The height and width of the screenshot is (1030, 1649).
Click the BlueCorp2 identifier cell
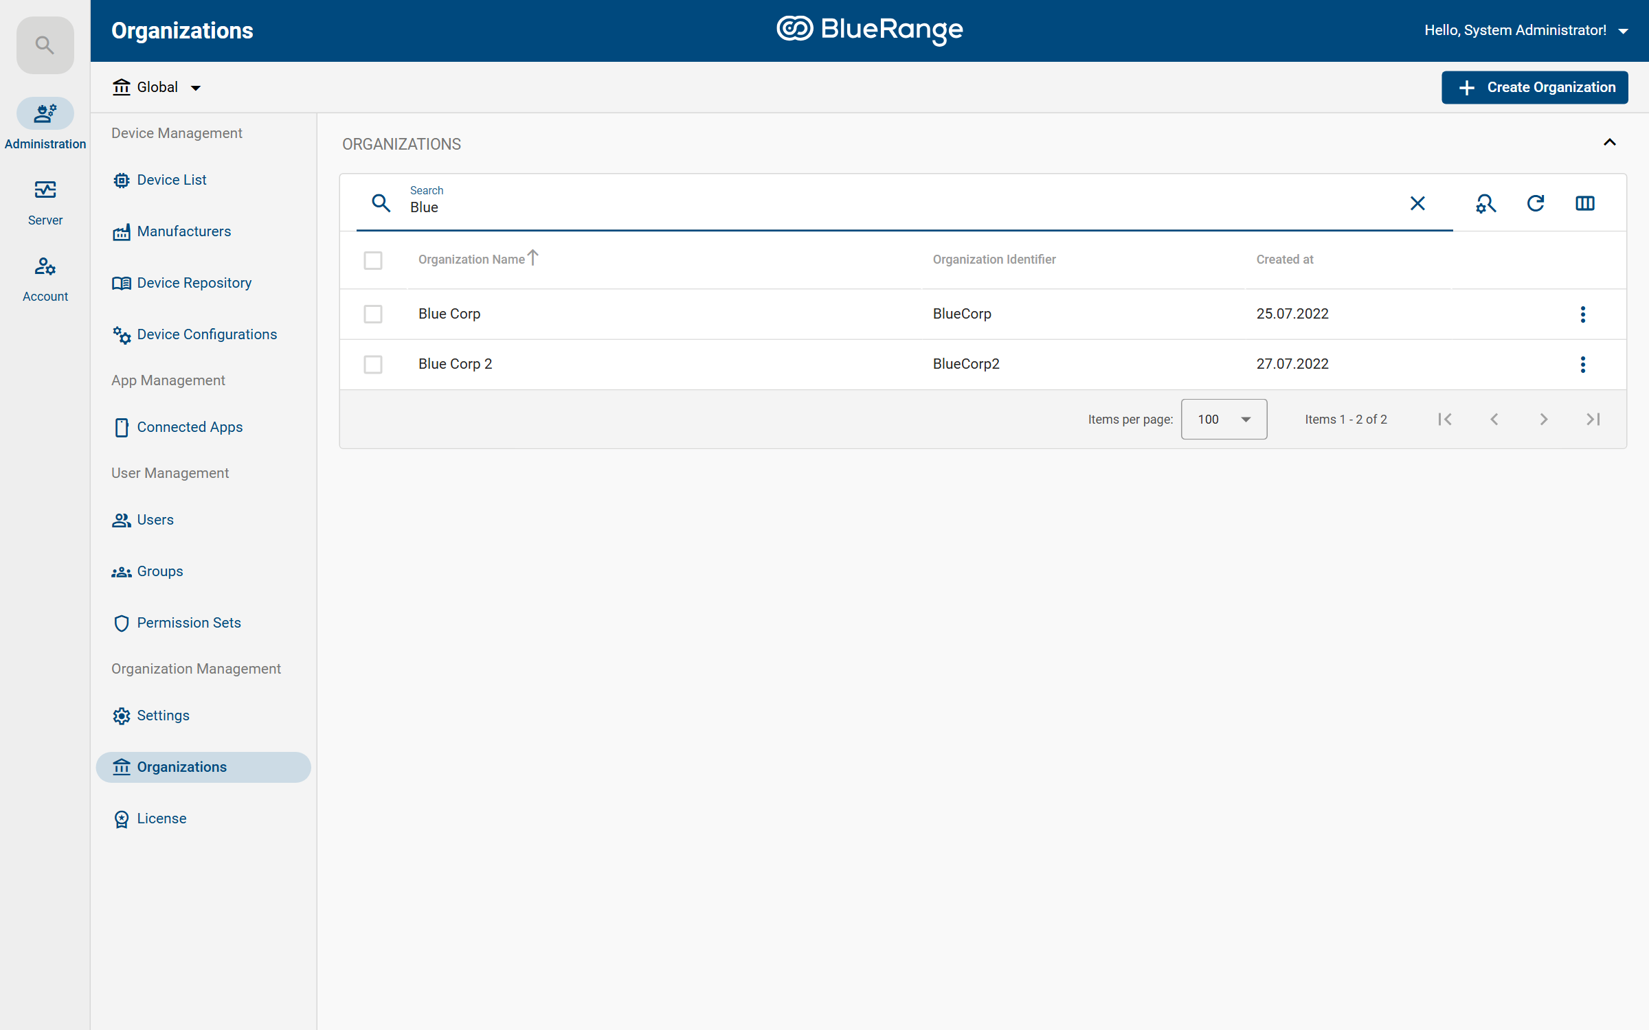click(966, 364)
